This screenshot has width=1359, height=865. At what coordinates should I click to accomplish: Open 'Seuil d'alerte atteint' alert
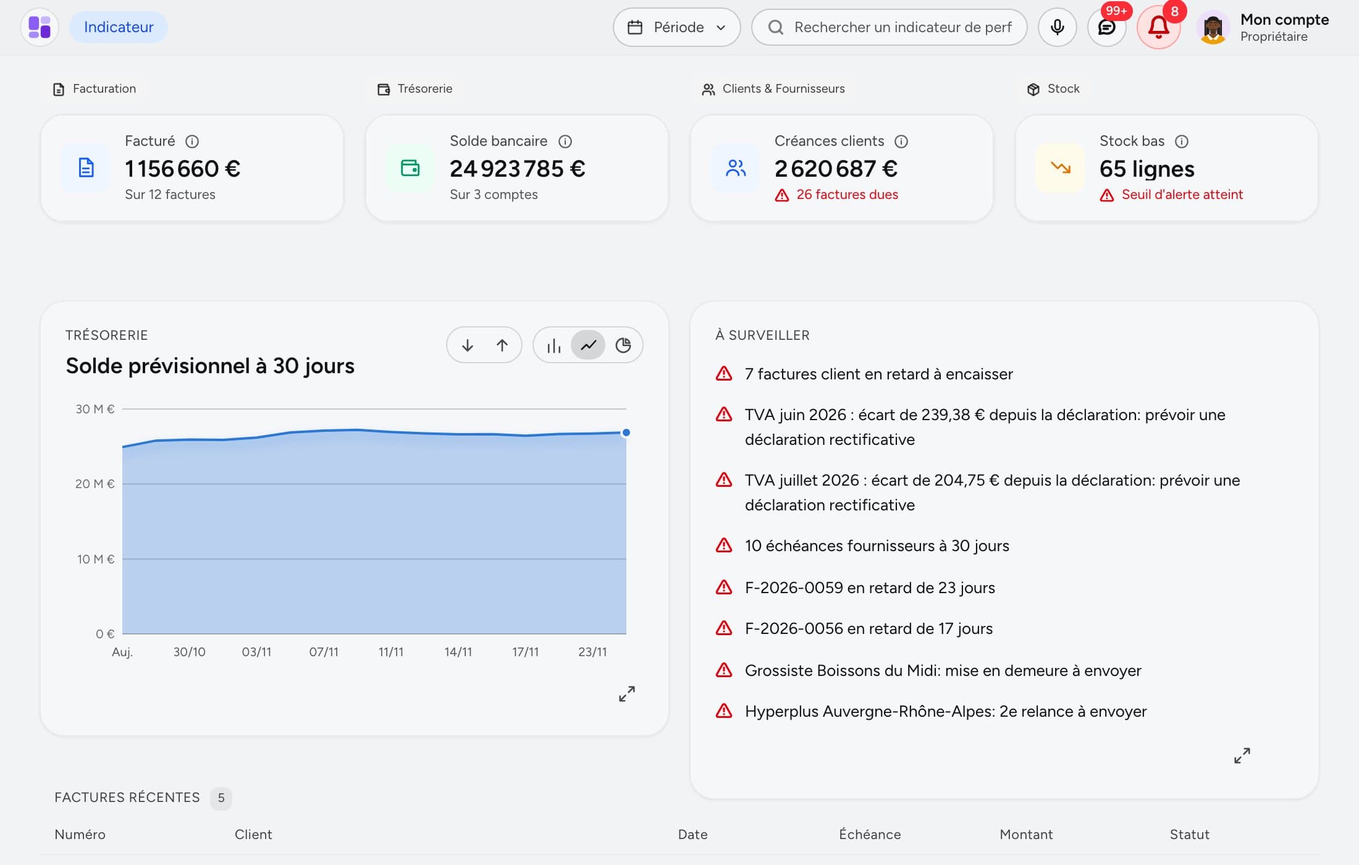click(1171, 195)
